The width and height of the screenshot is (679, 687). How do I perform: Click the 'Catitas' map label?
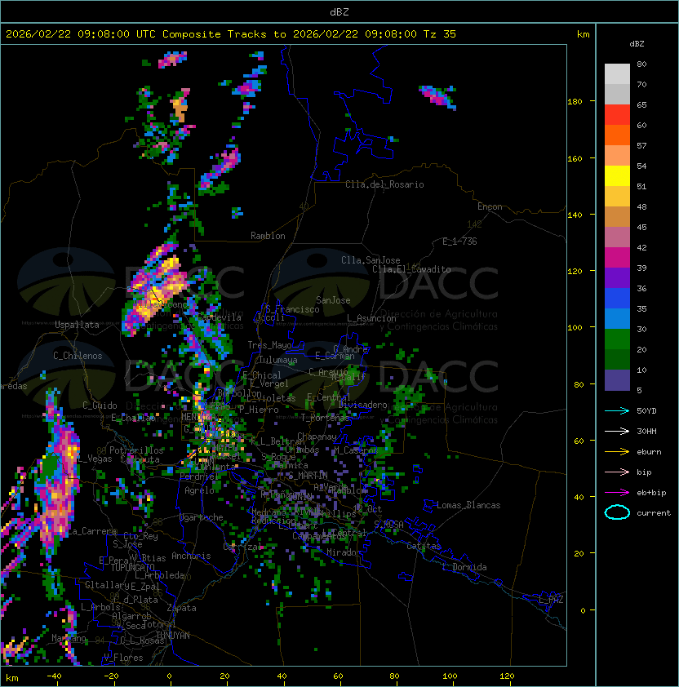424,547
